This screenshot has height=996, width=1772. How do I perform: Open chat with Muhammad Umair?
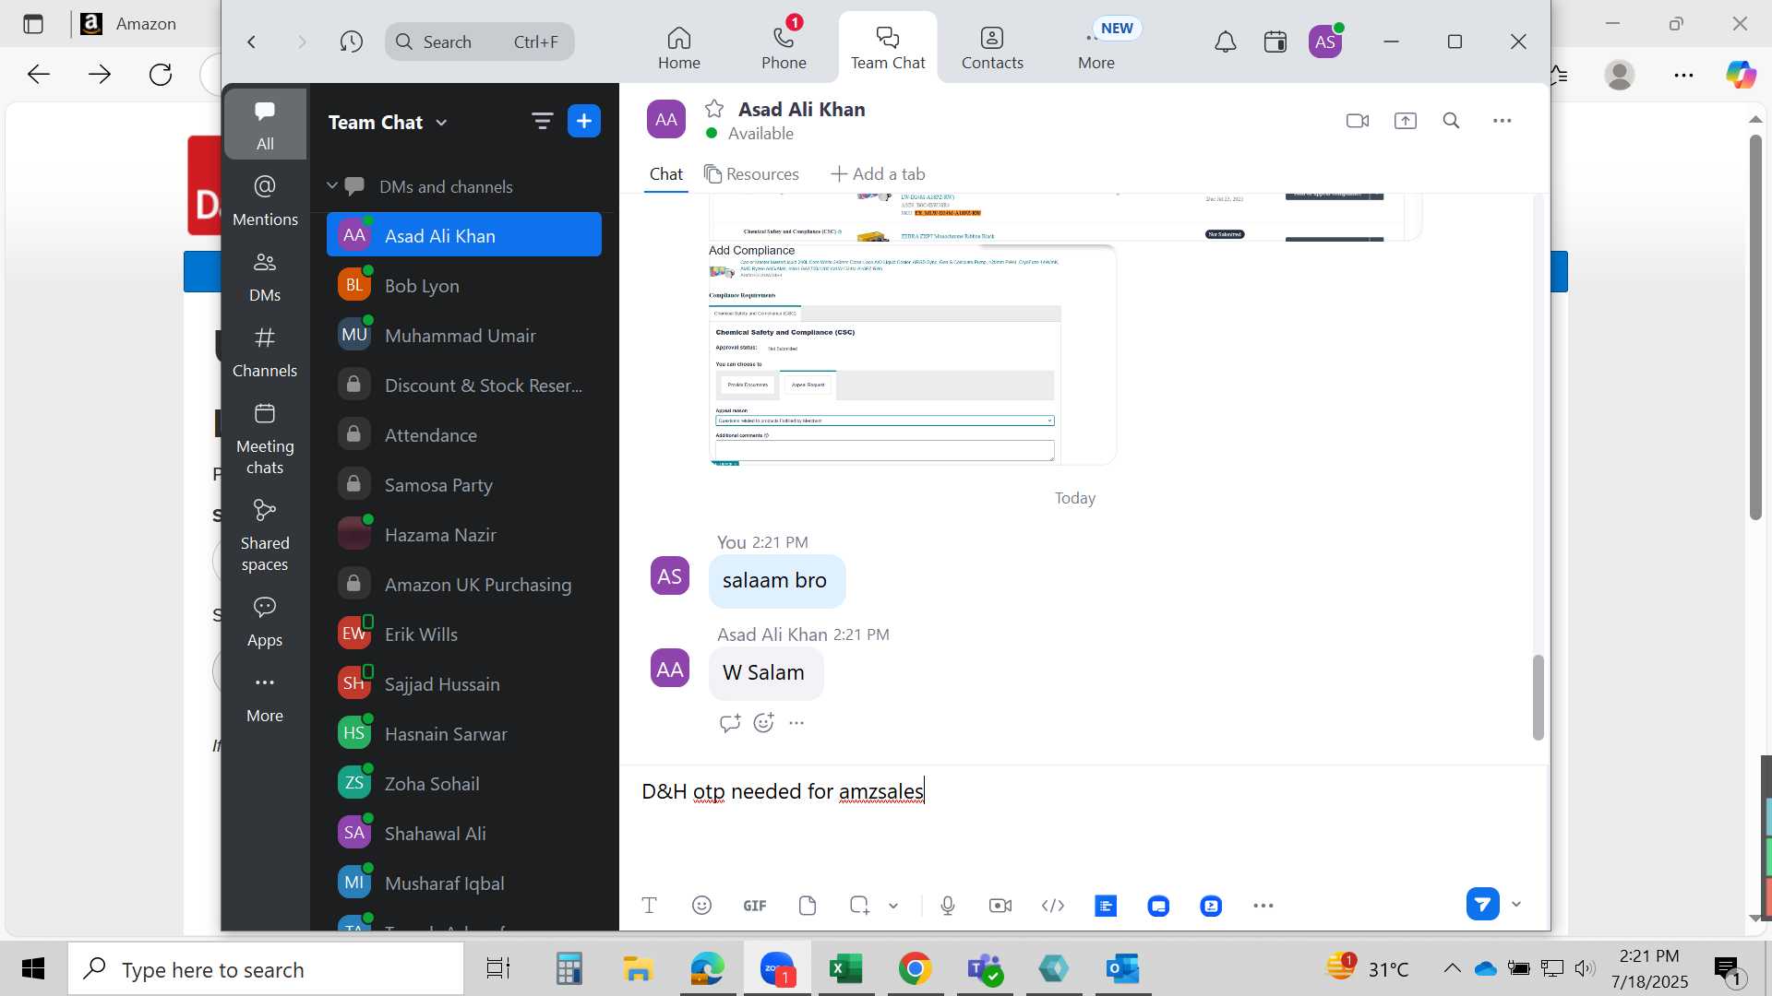tap(464, 336)
